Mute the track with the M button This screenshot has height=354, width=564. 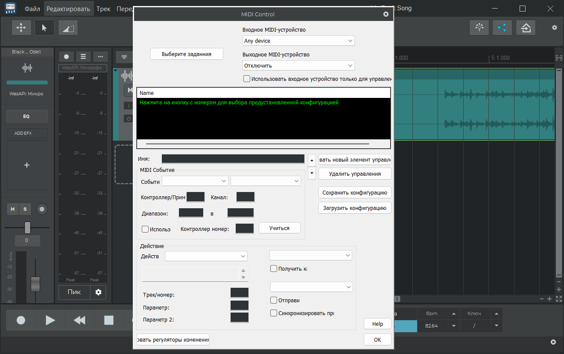[13, 209]
